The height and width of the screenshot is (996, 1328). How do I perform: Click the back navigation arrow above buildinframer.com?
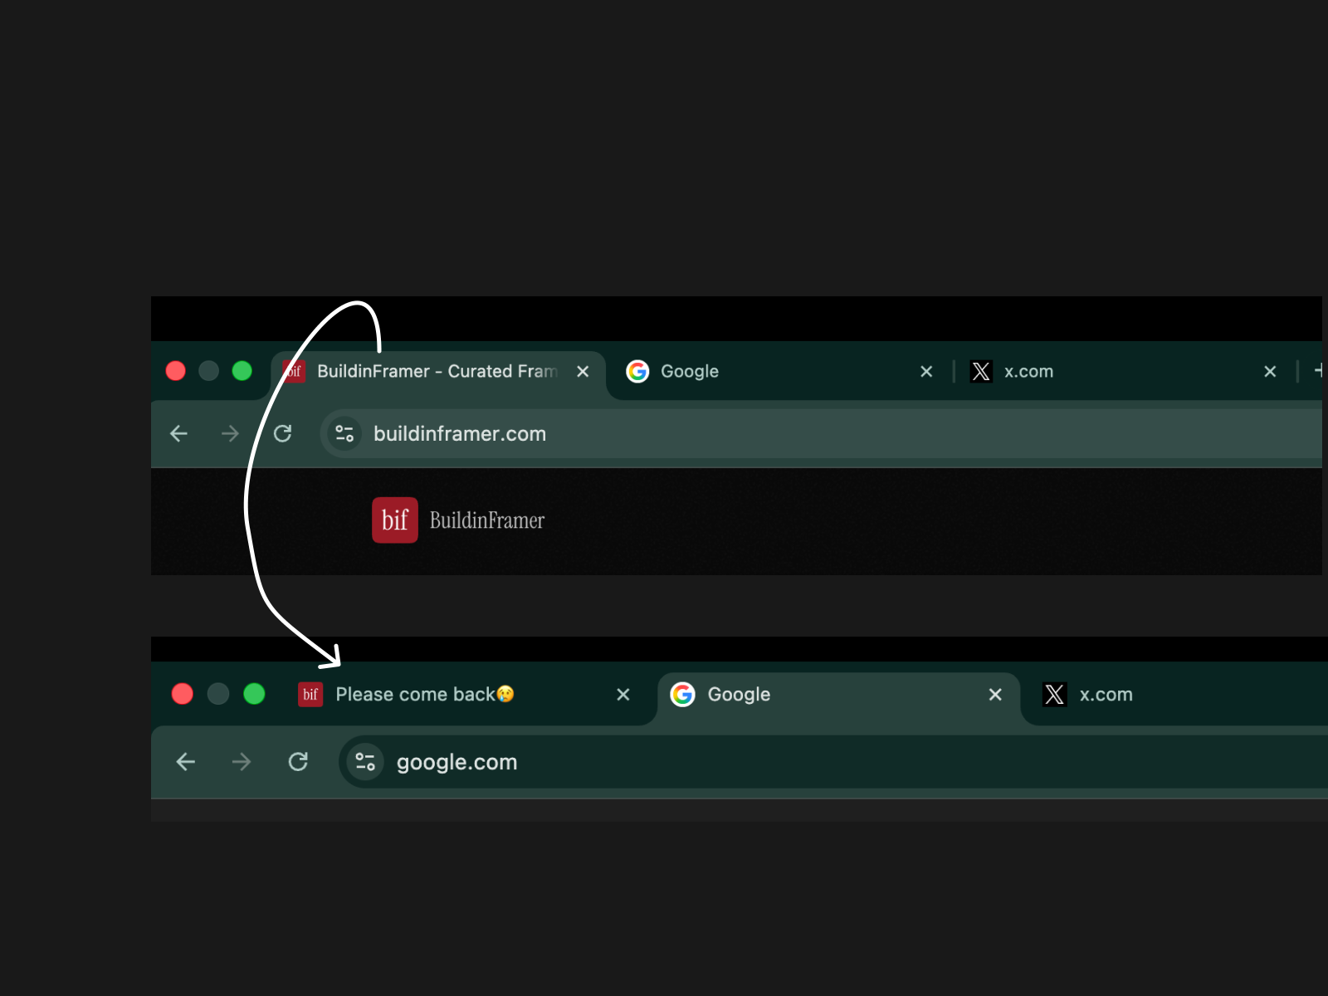point(178,433)
